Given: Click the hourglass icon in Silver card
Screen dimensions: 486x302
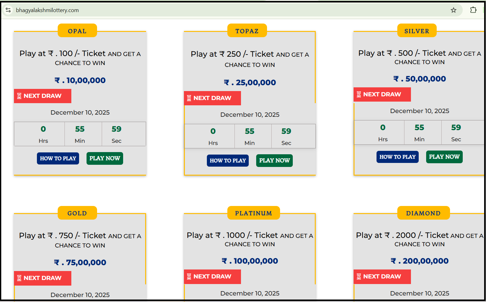Looking at the screenshot, I should click(x=359, y=94).
